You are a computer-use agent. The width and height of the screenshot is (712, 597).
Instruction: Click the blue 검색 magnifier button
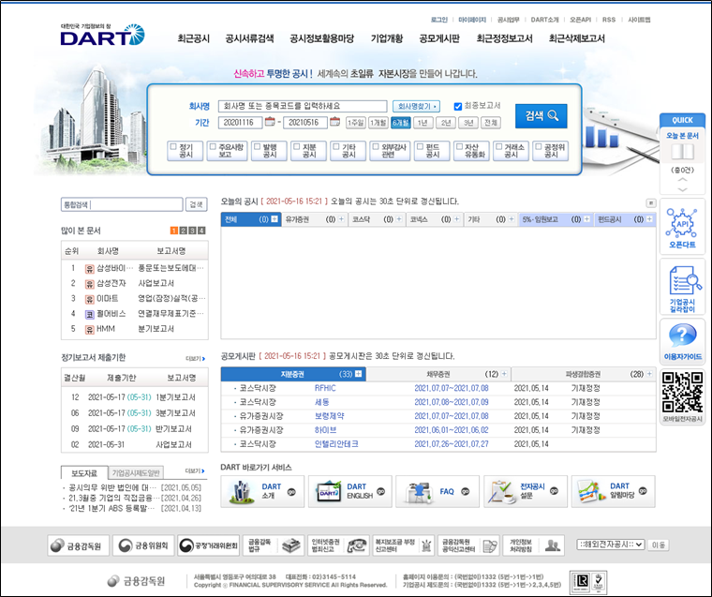pos(541,116)
